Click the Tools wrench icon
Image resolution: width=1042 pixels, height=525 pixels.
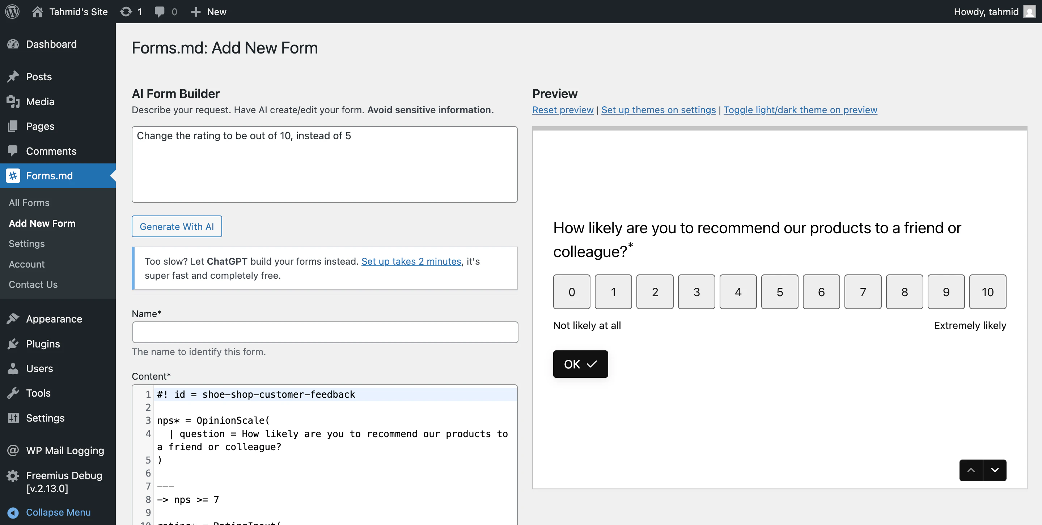pos(13,393)
